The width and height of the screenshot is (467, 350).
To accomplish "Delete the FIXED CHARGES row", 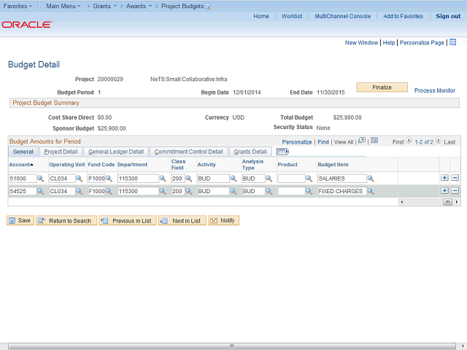I will [x=455, y=191].
